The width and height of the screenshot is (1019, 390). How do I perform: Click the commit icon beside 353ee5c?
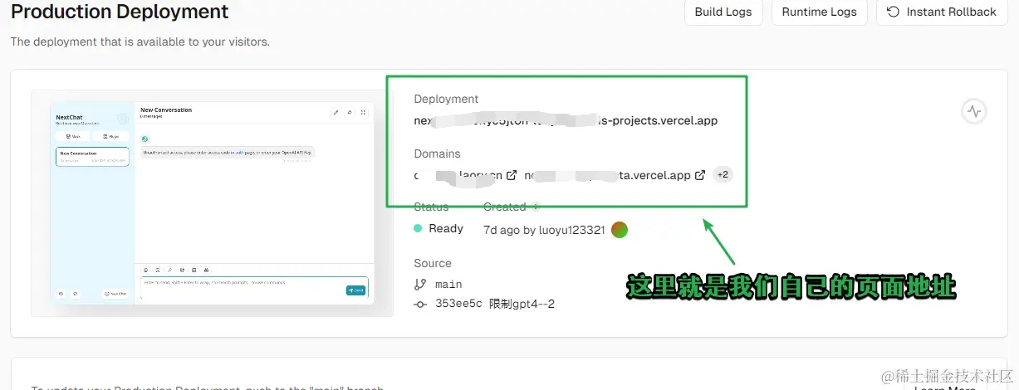pos(420,305)
